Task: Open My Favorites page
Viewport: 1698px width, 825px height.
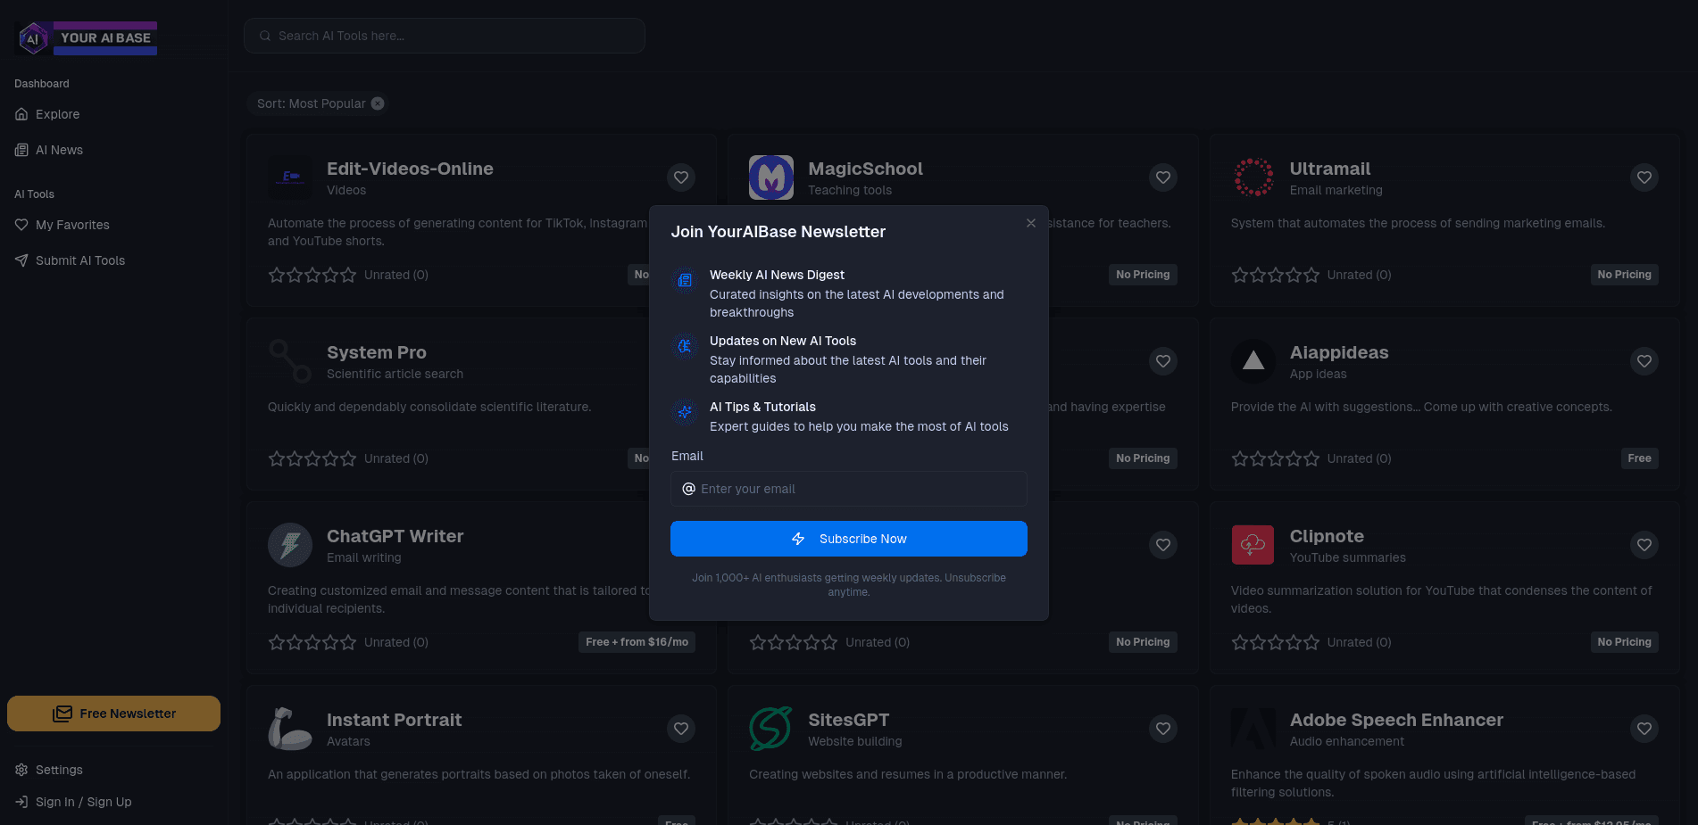Action: click(x=72, y=225)
